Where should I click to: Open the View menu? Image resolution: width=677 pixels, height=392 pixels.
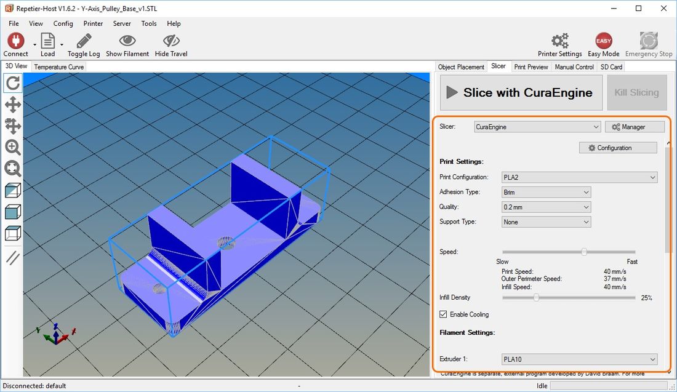(x=36, y=23)
